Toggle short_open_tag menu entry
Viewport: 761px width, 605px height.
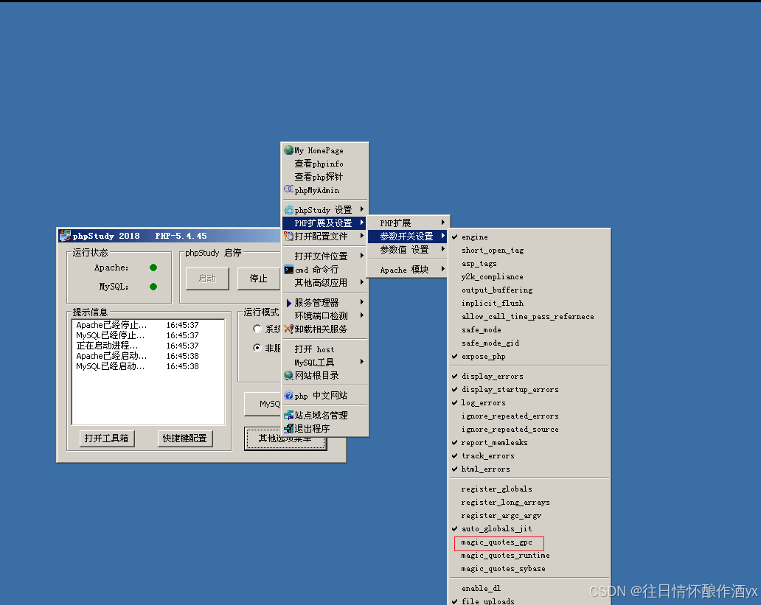click(x=529, y=250)
